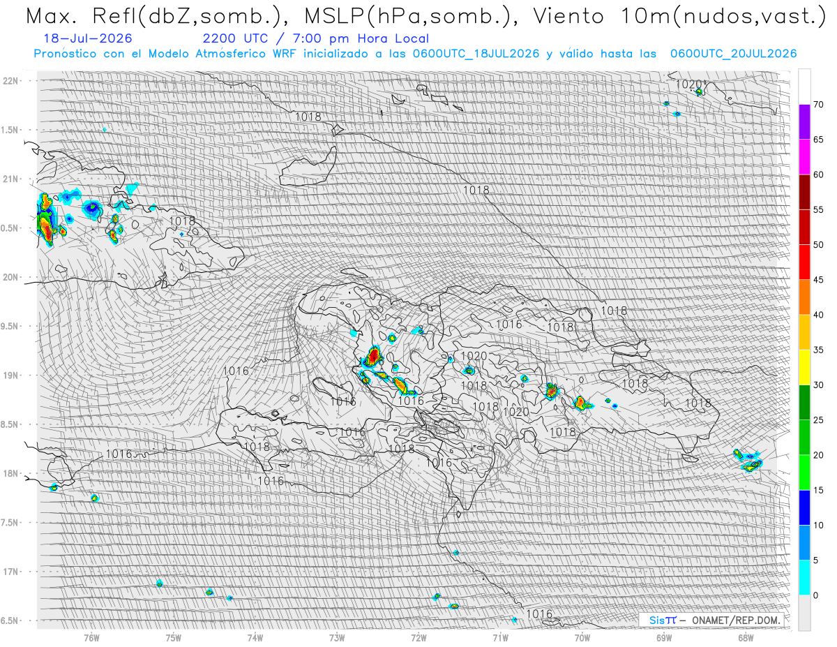Click the '70' value on the color scale
837x647 pixels.
[x=818, y=105]
